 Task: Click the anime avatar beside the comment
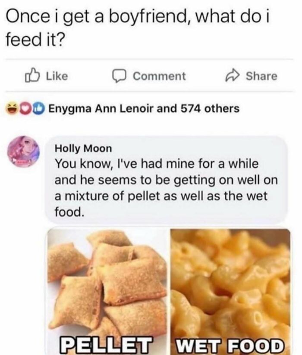(24, 152)
